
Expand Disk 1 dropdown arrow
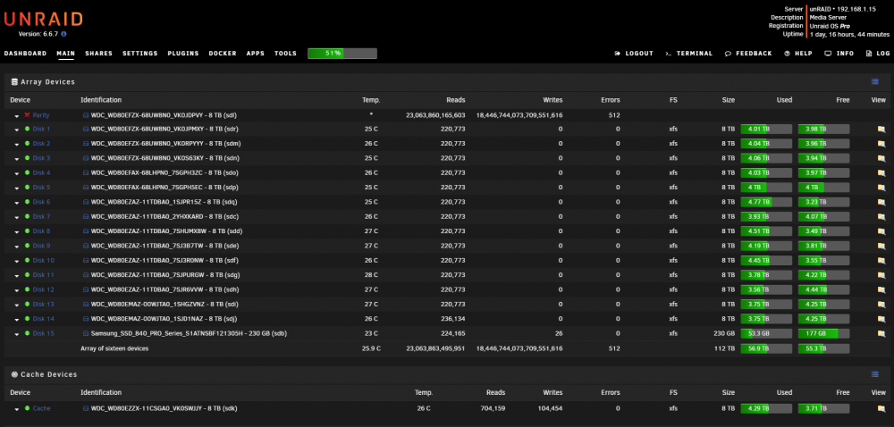(x=17, y=130)
